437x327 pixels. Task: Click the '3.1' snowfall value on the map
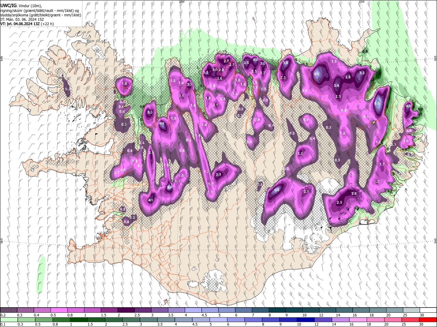pyautogui.click(x=218, y=174)
